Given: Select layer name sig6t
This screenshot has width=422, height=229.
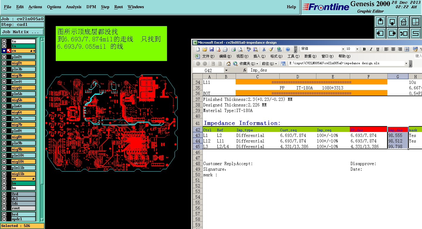Looking at the screenshot, I should click(x=23, y=112).
